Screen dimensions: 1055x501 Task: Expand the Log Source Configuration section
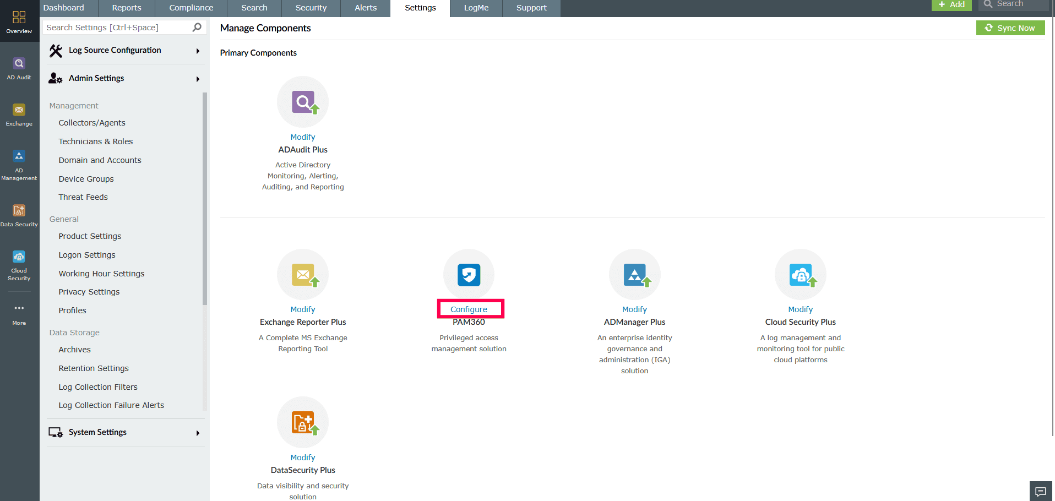pos(115,50)
